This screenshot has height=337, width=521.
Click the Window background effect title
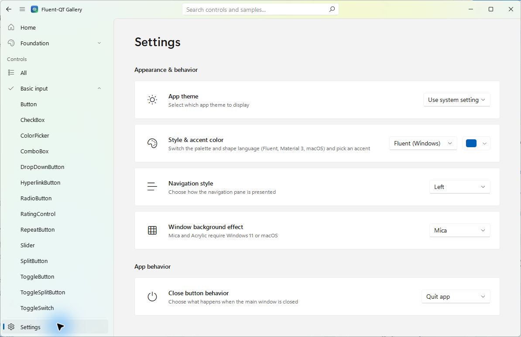[x=206, y=227]
